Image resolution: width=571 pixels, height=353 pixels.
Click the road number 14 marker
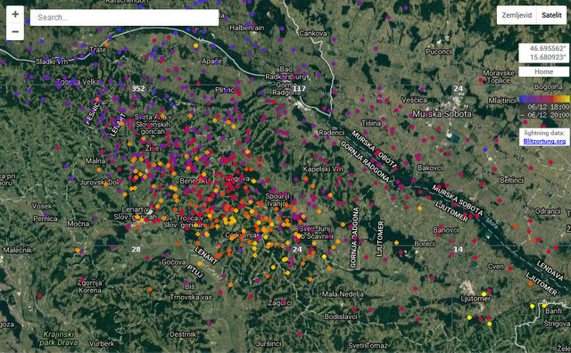[x=458, y=250]
